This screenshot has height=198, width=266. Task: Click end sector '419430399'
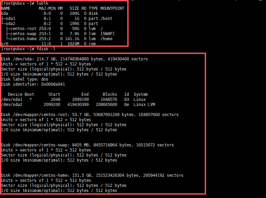pyautogui.click(x=78, y=105)
